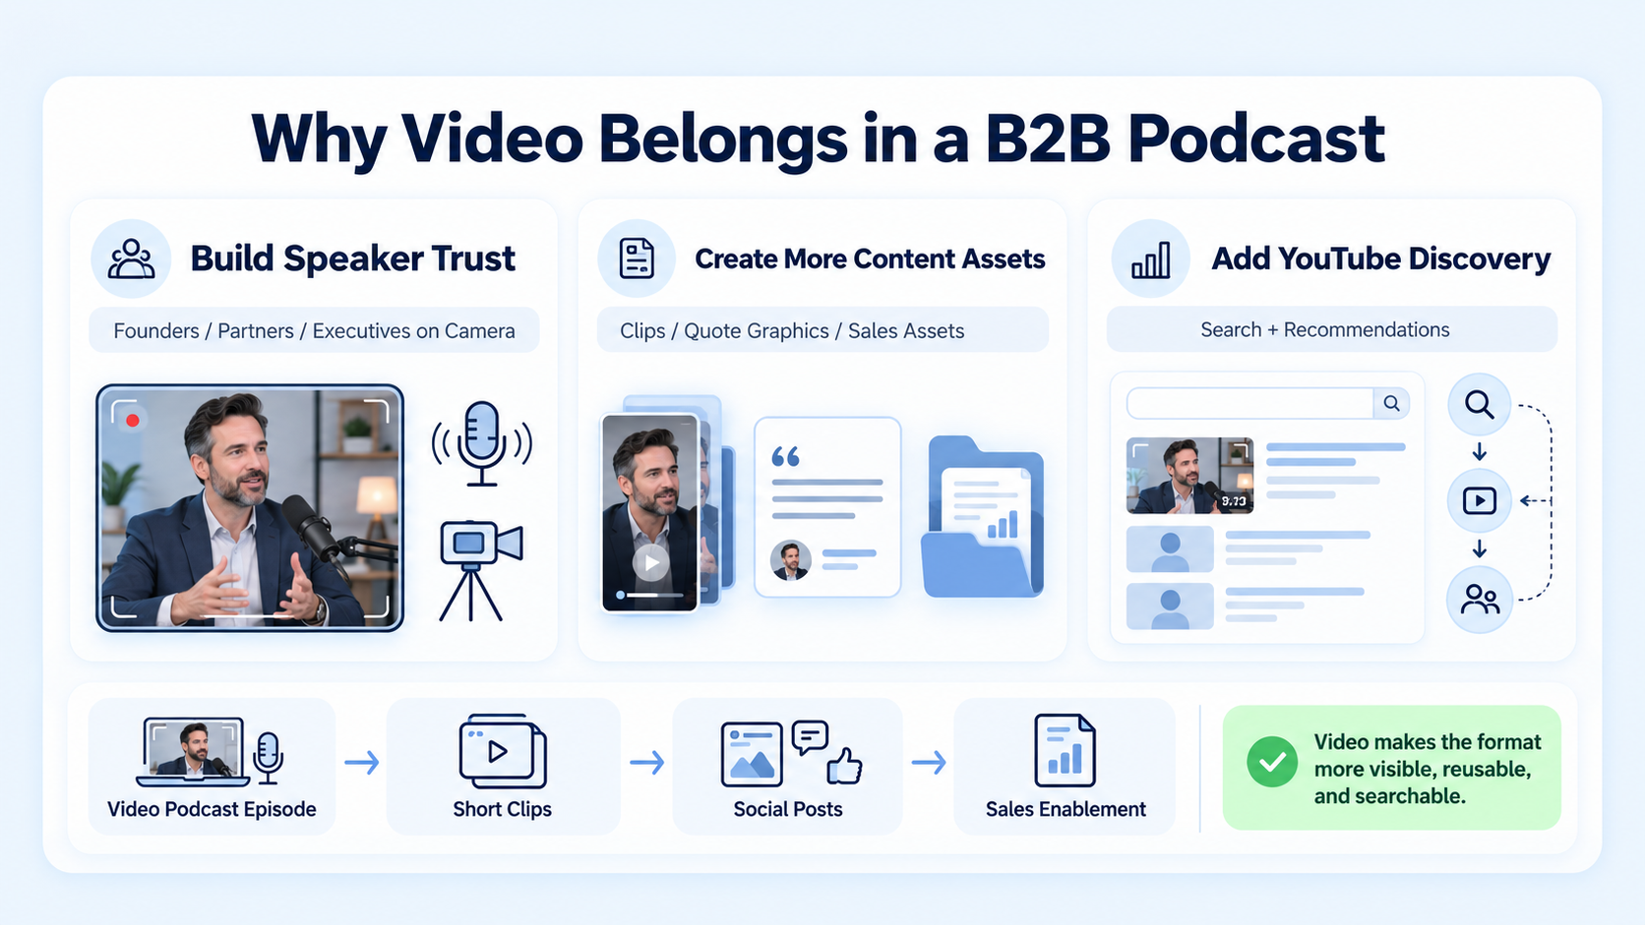Click the 'Video Podcast Episode' label

coord(212,809)
